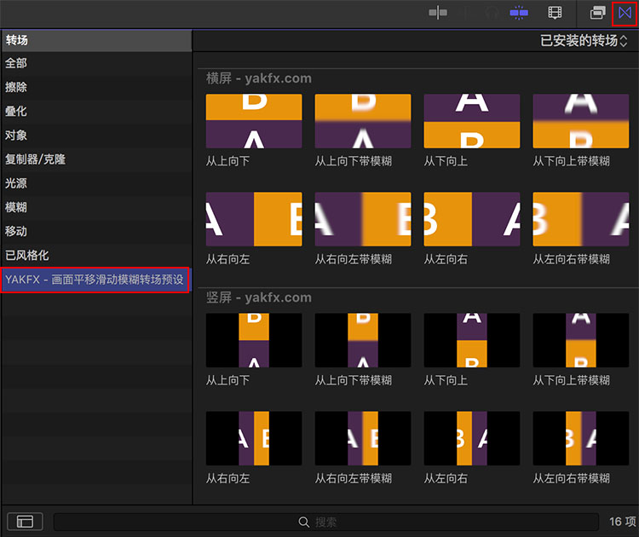Pick 横屏 从左向右 transition thumbnail
Viewport: 639px width, 537px height.
[472, 219]
